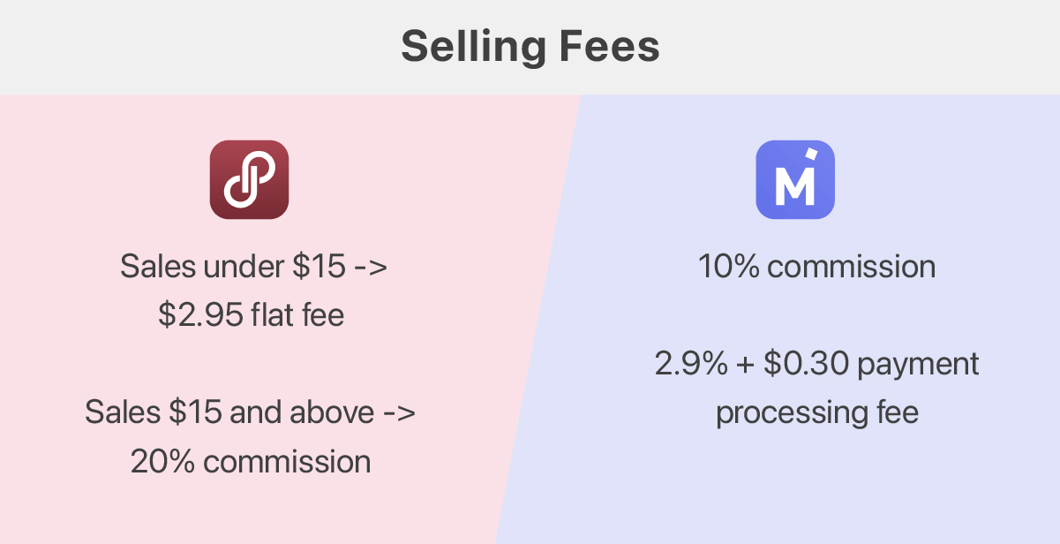
Task: Click the "10% commission" text
Action: point(817,266)
